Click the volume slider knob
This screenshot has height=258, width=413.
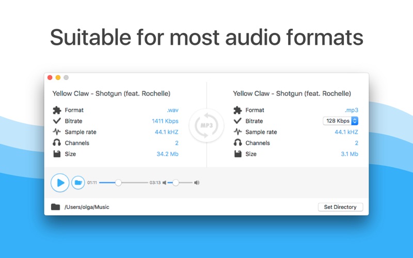[176, 183]
